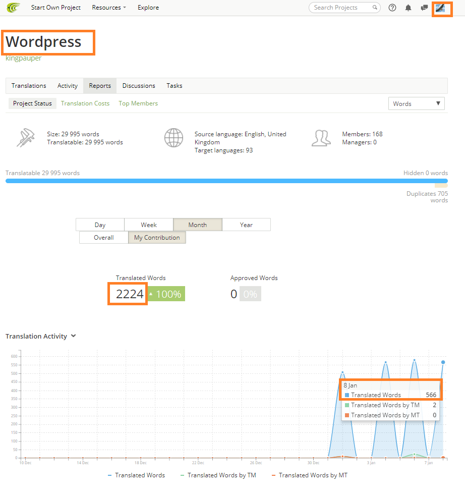Select the Project Status sub-tab
Image resolution: width=465 pixels, height=497 pixels.
click(x=32, y=103)
